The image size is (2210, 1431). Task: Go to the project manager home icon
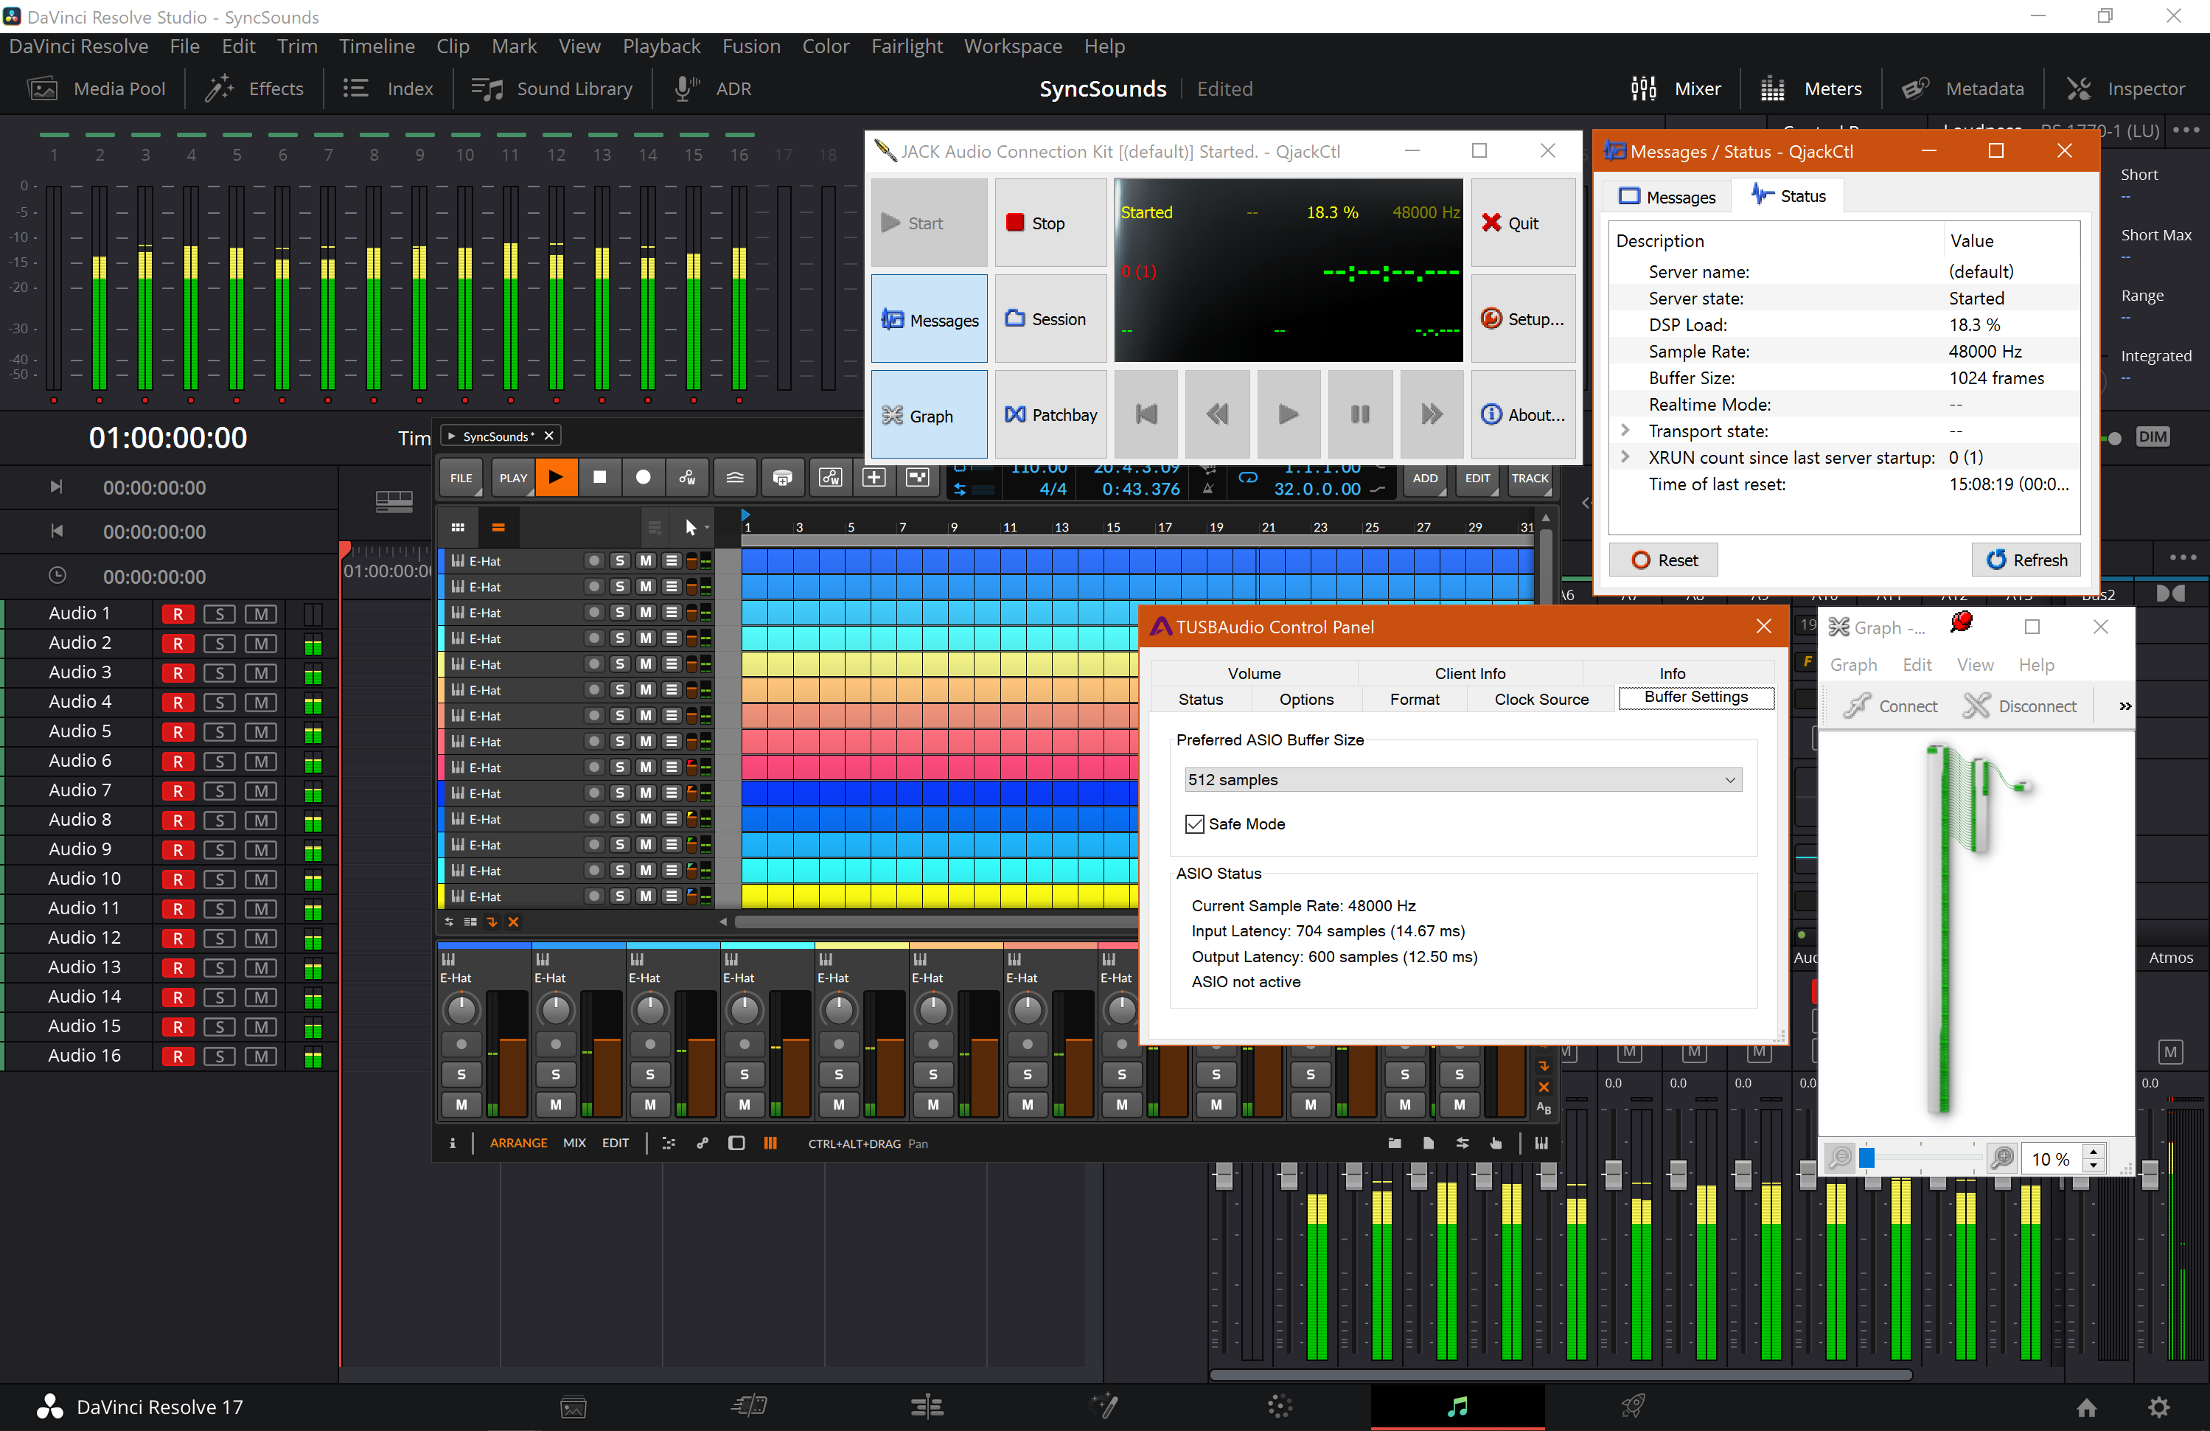click(x=2086, y=1407)
